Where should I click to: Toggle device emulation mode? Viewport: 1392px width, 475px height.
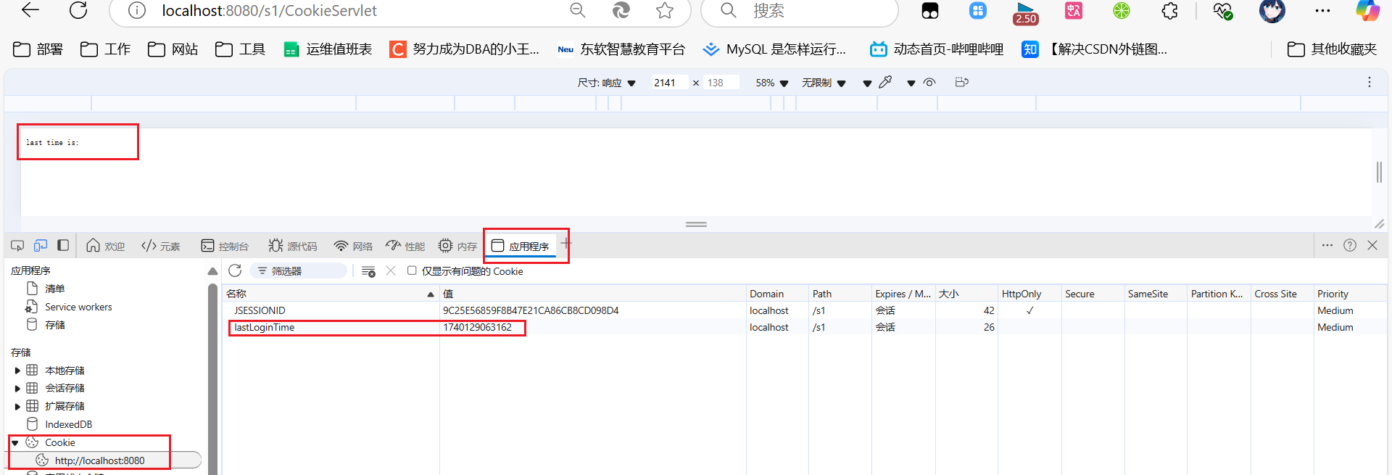point(41,246)
